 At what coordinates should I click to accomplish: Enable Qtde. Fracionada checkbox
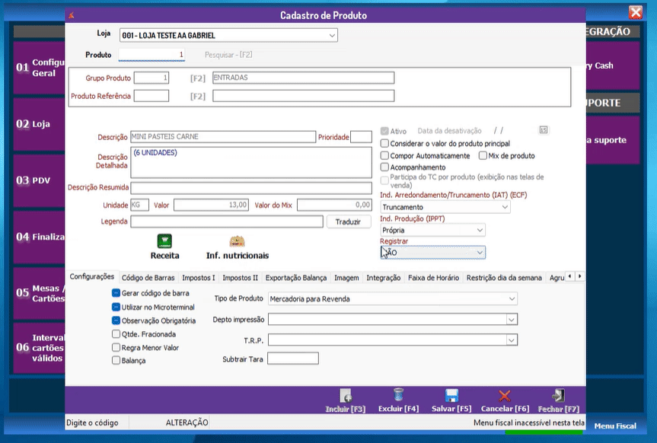(x=116, y=334)
